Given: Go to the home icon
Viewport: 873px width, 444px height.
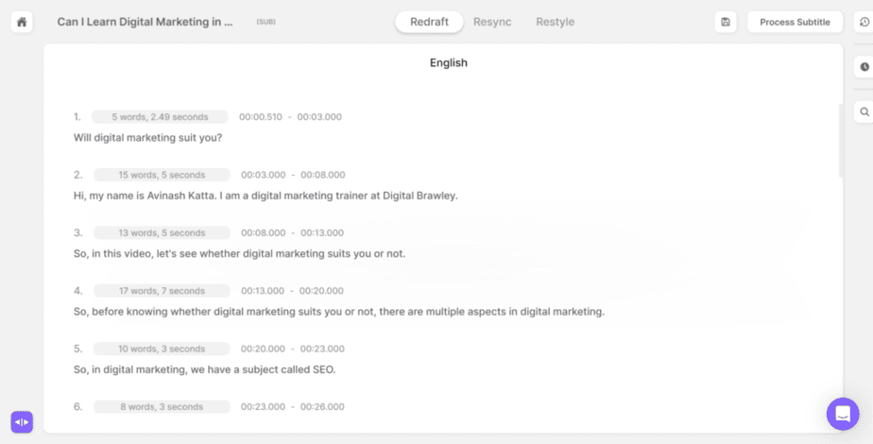Looking at the screenshot, I should (22, 23).
